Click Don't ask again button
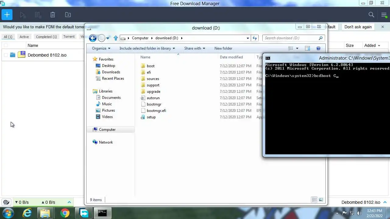Viewport: 390px width, 219px height. [x=358, y=27]
